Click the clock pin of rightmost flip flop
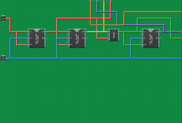 (x=142, y=38)
